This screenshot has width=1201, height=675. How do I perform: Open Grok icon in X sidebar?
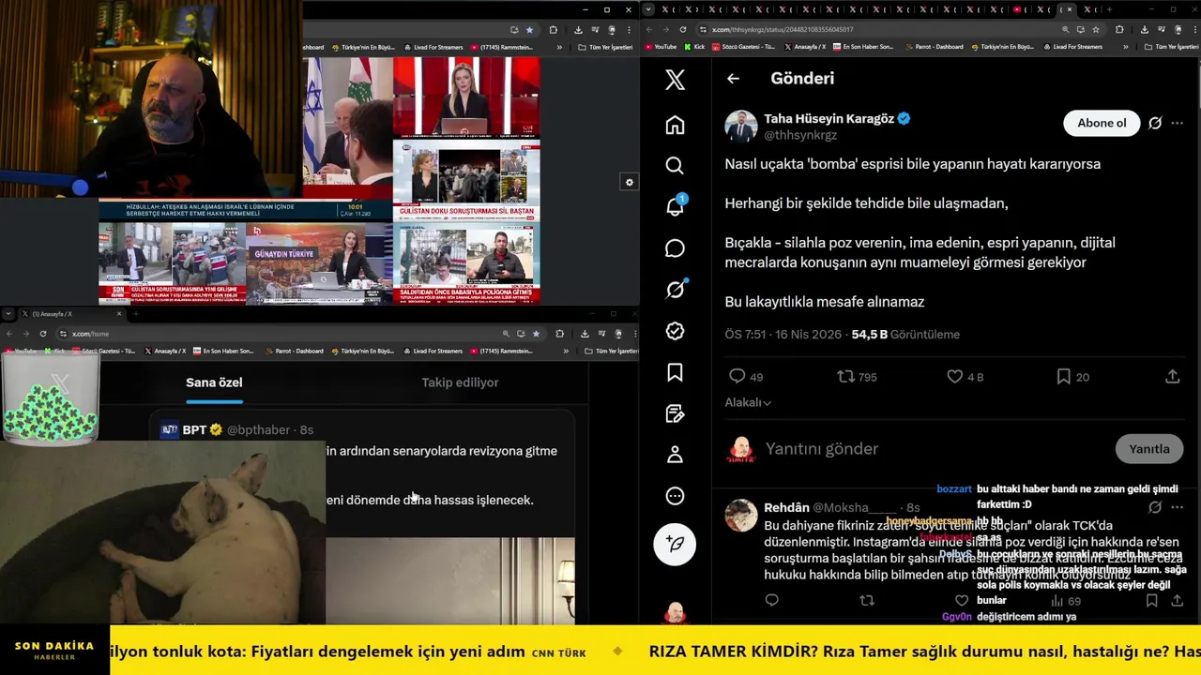point(675,290)
